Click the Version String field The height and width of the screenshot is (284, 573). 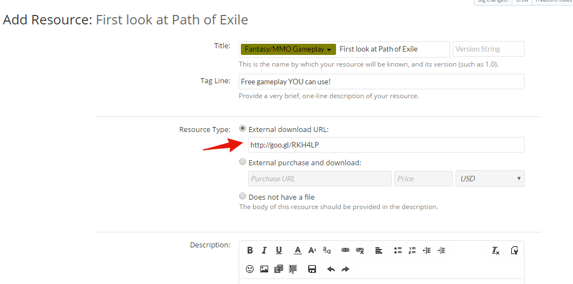pyautogui.click(x=488, y=49)
